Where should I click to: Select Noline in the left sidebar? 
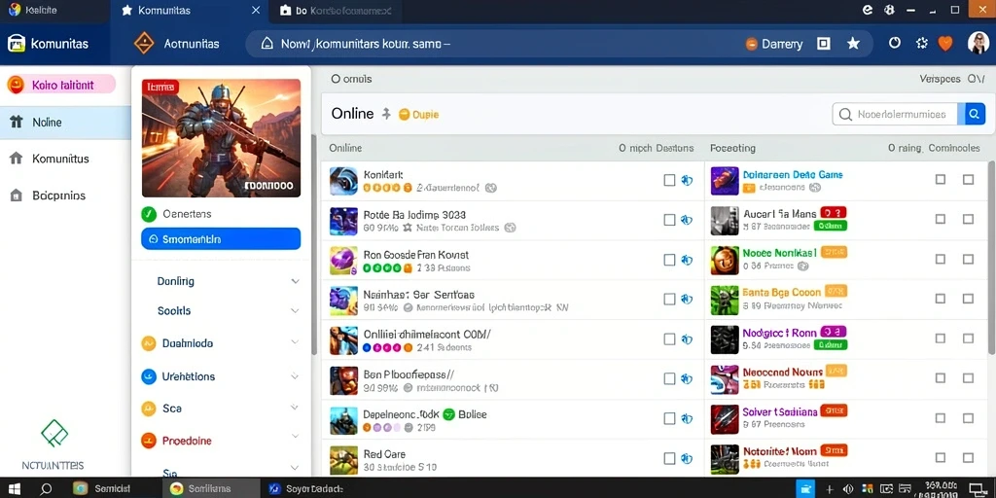tap(65, 123)
